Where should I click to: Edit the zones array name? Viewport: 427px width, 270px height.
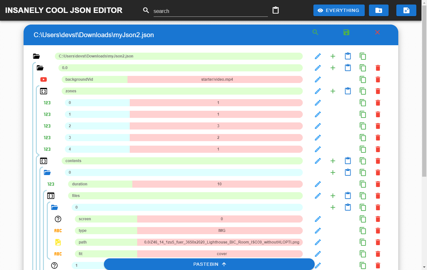click(x=318, y=91)
